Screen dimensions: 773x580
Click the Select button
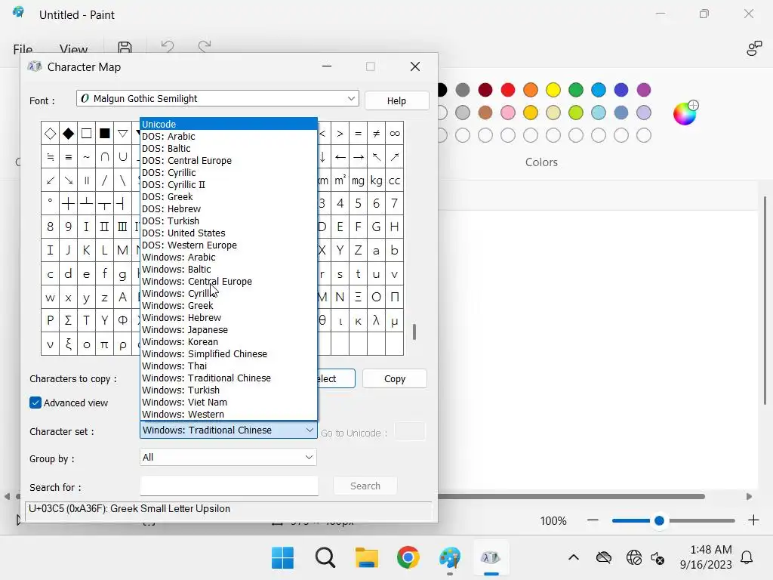pyautogui.click(x=336, y=379)
